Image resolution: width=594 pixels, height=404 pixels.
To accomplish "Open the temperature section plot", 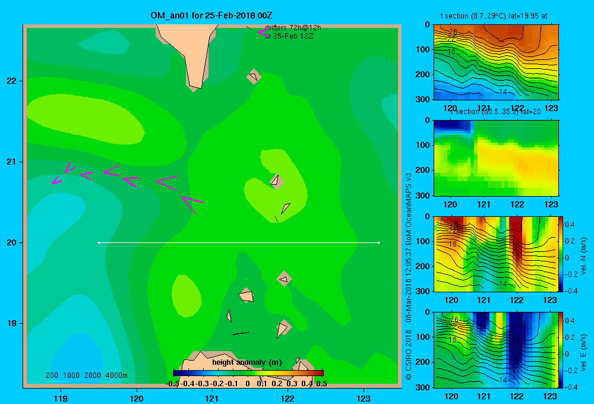I will (x=496, y=62).
